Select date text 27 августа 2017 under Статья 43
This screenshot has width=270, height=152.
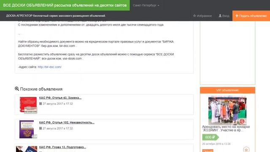tap(58, 104)
